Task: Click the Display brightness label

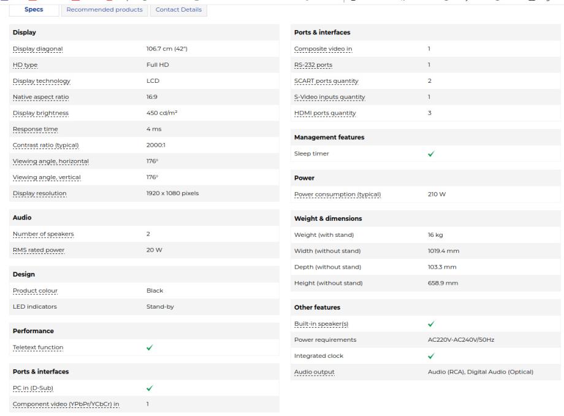Action: (x=40, y=113)
